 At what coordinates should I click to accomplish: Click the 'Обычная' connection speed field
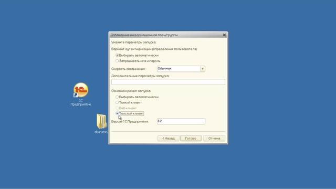coord(178,69)
